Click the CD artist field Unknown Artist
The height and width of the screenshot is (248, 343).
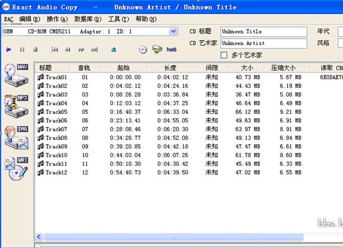[x=264, y=43]
